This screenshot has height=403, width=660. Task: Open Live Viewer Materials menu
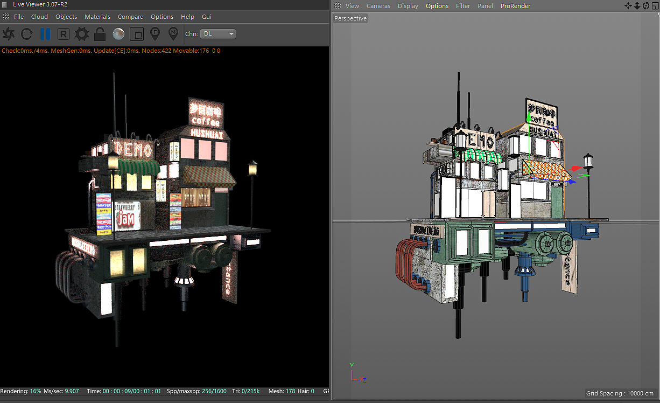coord(97,17)
